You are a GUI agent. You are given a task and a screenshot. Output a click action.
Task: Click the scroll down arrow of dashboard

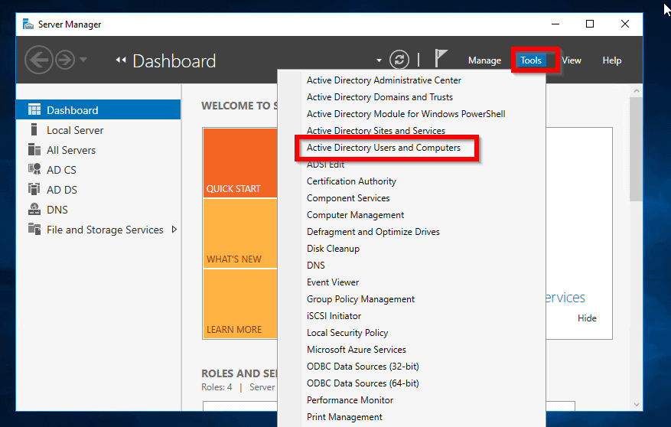(x=637, y=404)
